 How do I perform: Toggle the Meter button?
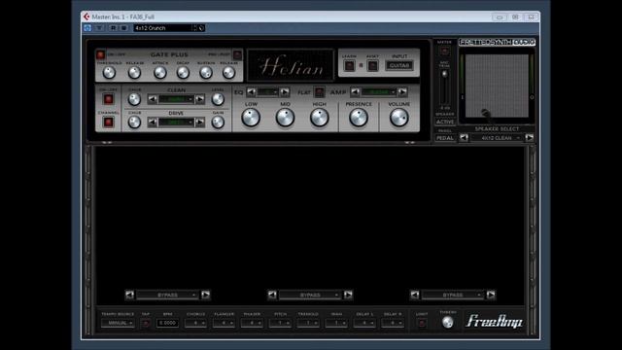(x=445, y=52)
